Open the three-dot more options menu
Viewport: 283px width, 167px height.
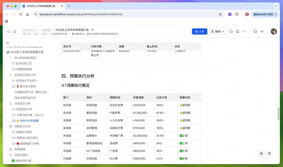tap(244, 32)
